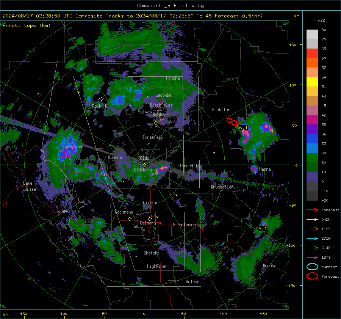Viewport: 341px width, 319px height.
Task: Click the Okotoks city label
Action: click(152, 253)
